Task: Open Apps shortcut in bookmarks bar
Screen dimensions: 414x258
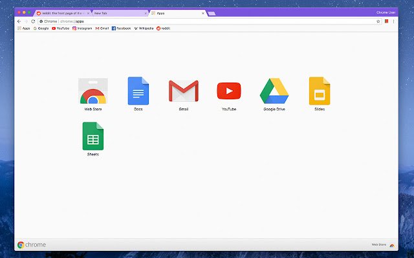Action: 24,28
